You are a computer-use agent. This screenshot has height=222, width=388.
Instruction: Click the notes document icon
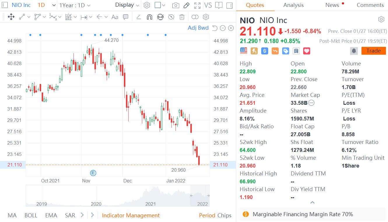(296, 51)
